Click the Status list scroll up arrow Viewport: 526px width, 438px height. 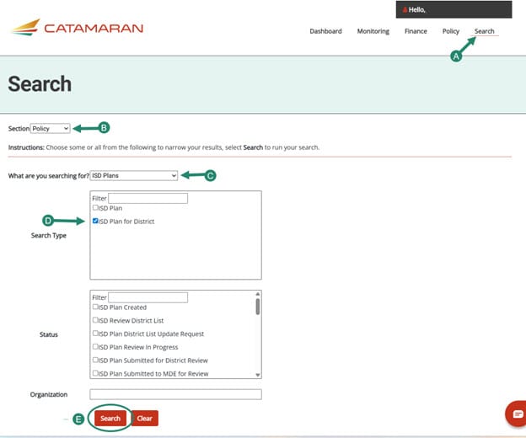pyautogui.click(x=258, y=294)
